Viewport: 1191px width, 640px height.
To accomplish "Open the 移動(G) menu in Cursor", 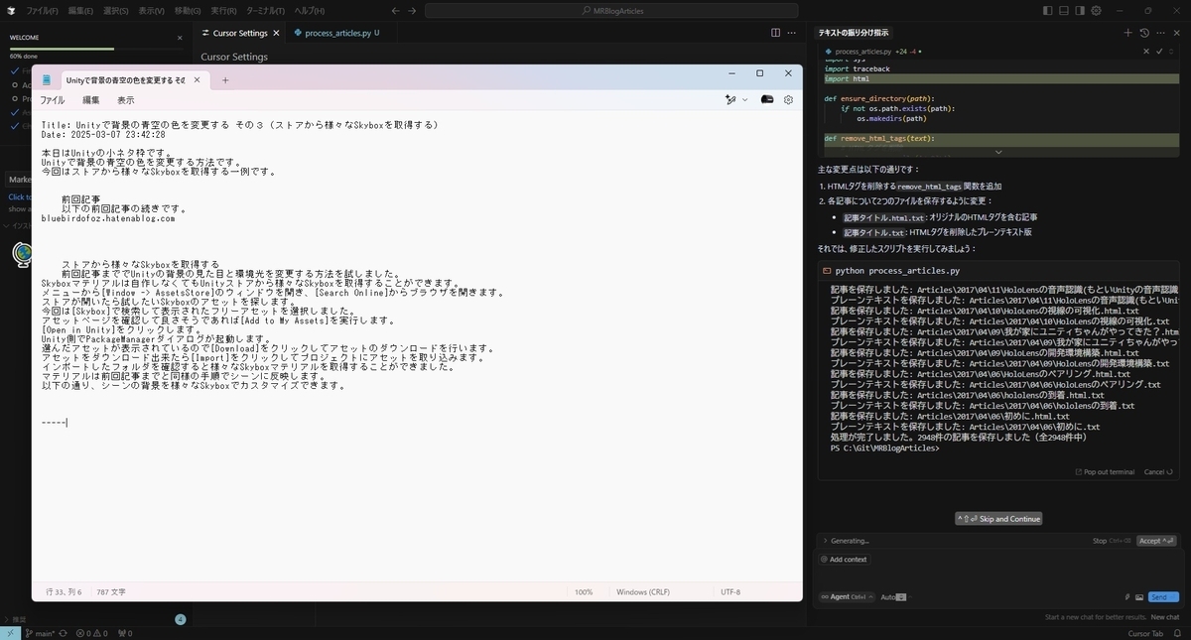I will [x=188, y=10].
